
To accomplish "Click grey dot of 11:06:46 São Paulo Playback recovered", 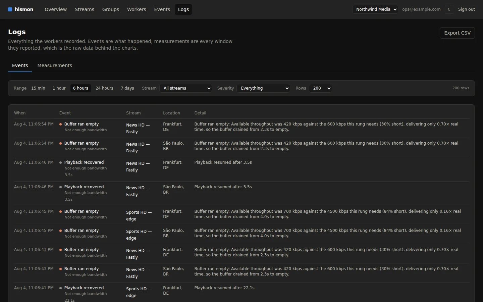I will point(61,187).
